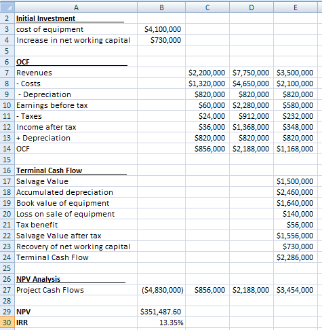This screenshot has height=330, width=322.
Task: Click the NPV Analysis heading cell
Action: (76, 279)
